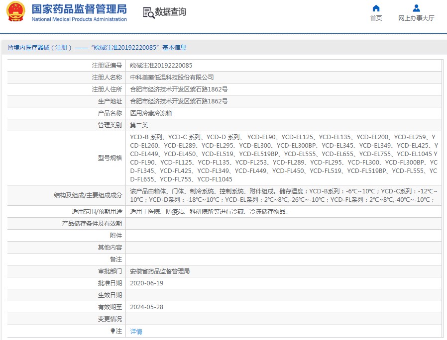Screen dimensions: 447x340
Task: Select registration number 皖械注准20192220085 value
Action: 161,66
